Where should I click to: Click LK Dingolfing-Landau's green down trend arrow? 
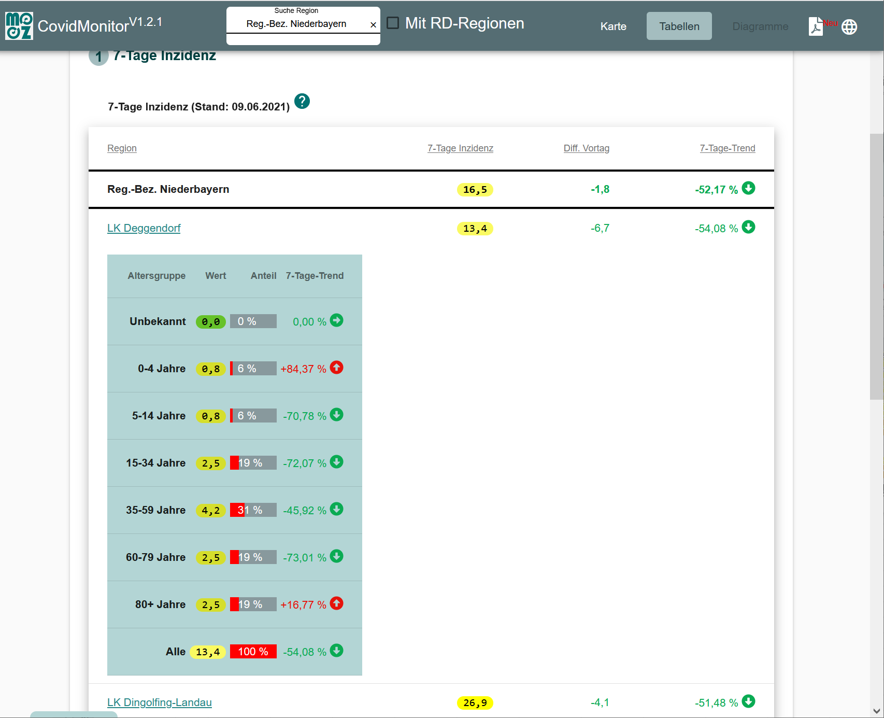point(748,701)
